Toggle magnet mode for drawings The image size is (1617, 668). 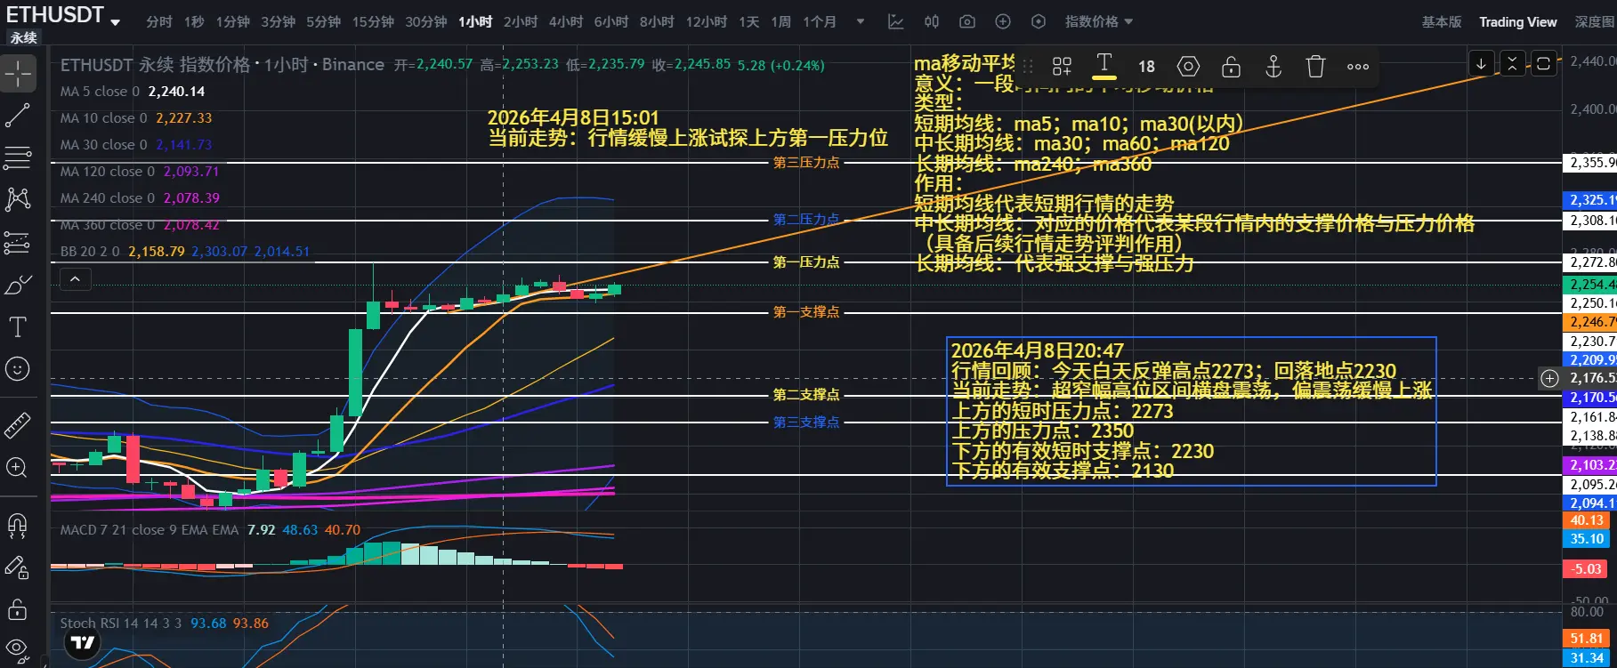pyautogui.click(x=18, y=525)
